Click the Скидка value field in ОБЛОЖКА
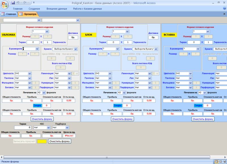This screenshot has height=164, width=227. pos(47,105)
